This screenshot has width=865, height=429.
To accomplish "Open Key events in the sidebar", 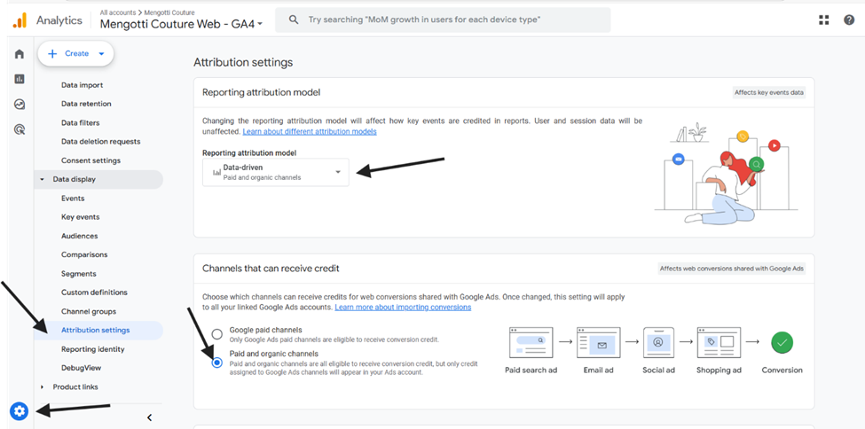I will [81, 216].
